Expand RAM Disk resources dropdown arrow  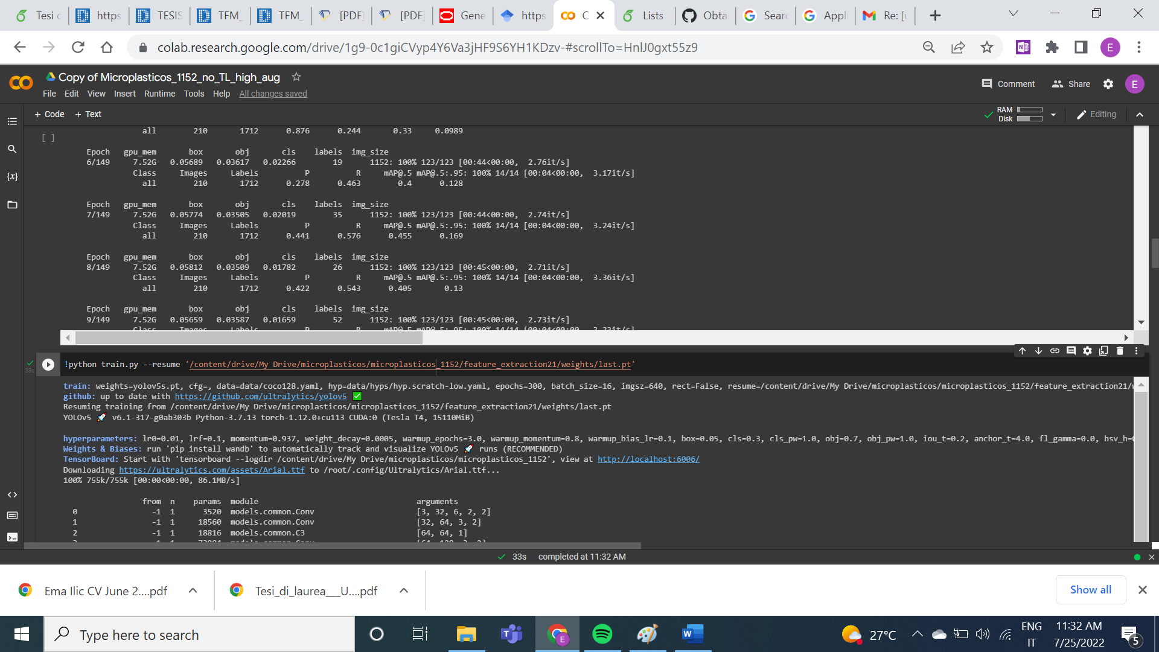pyautogui.click(x=1053, y=115)
